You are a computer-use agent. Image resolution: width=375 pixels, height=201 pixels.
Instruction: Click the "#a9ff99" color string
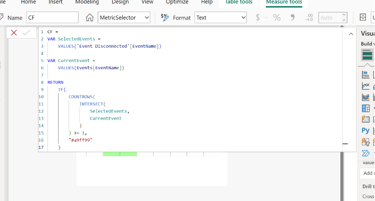point(81,140)
